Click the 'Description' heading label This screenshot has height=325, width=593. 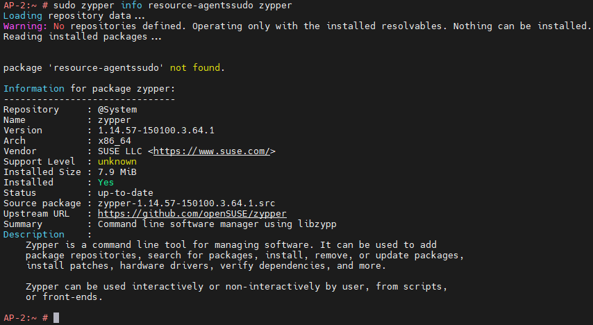click(33, 235)
